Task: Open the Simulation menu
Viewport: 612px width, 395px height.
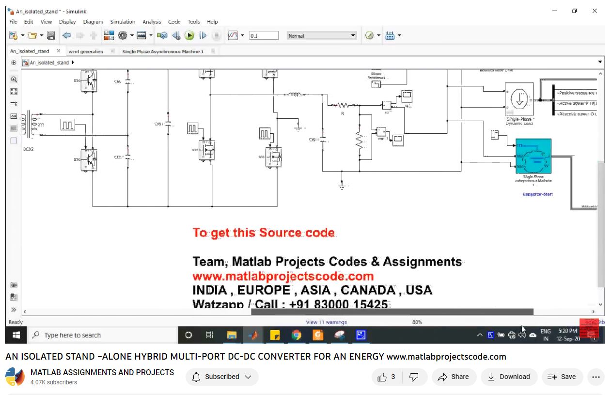Action: tap(123, 22)
